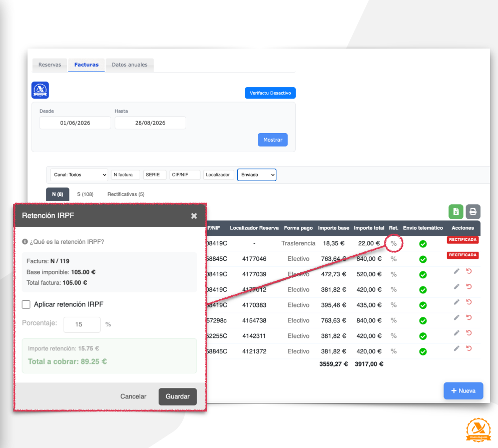This screenshot has height=448, width=498.
Task: Click the Hasta date field
Action: coord(150,123)
